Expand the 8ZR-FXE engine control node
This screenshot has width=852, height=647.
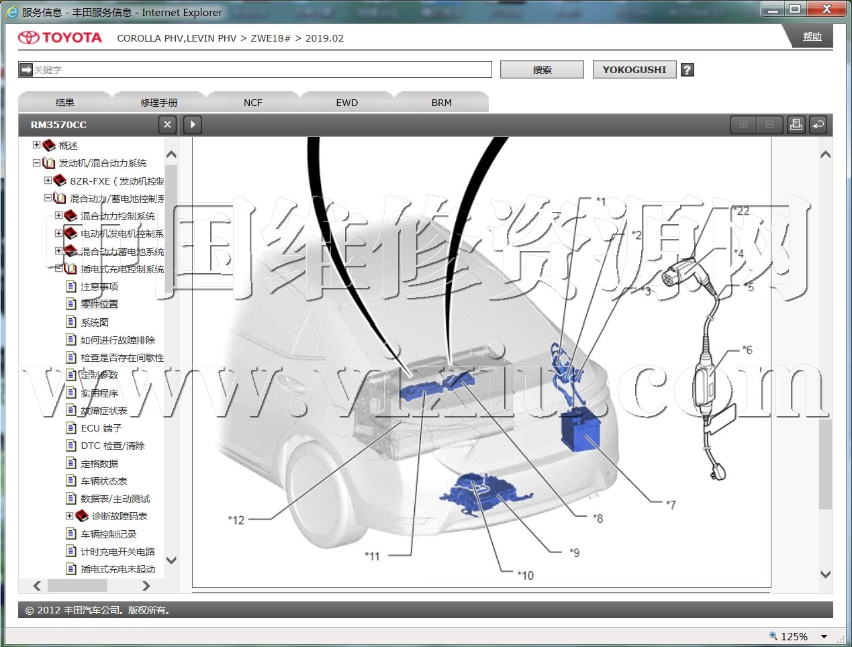[x=48, y=181]
